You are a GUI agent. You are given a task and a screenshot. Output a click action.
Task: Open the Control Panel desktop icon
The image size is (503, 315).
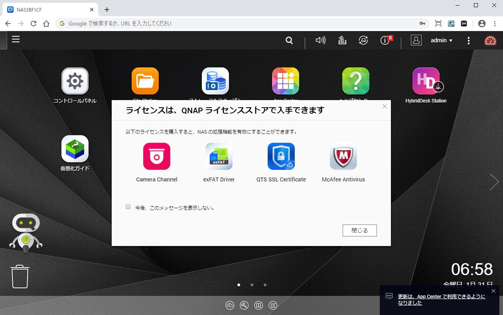(x=75, y=81)
